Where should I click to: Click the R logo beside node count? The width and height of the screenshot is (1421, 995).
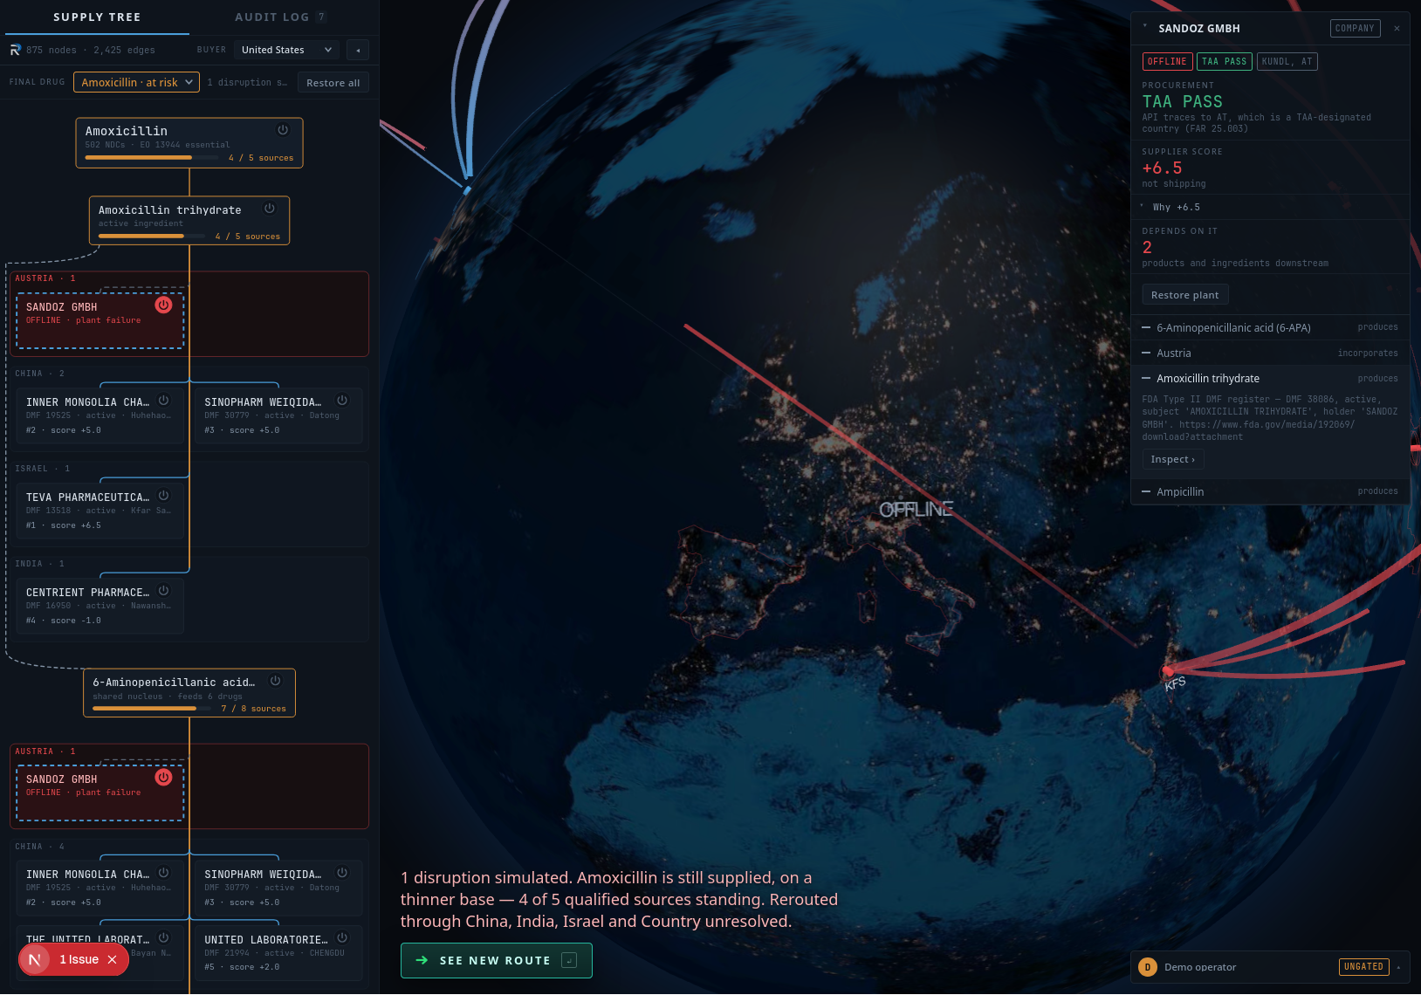point(15,50)
